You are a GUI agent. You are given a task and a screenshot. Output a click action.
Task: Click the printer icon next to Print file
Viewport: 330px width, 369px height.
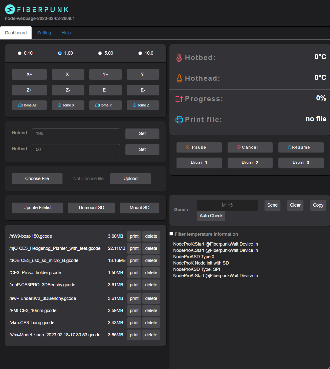[179, 119]
